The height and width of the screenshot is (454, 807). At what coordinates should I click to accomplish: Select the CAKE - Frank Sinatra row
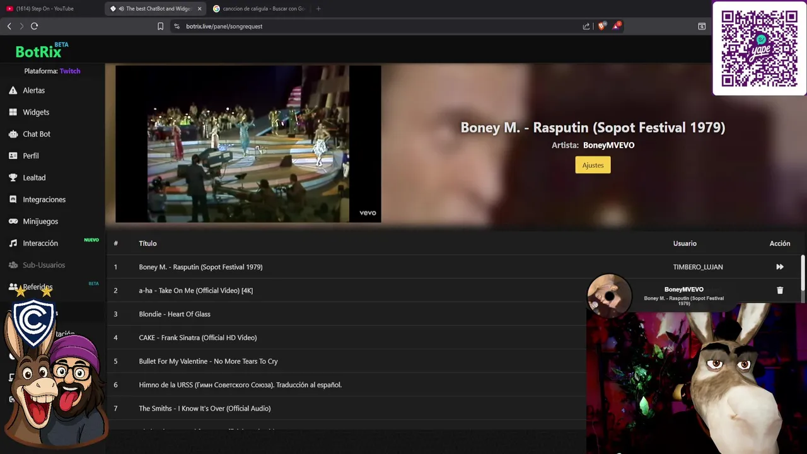[x=347, y=337]
